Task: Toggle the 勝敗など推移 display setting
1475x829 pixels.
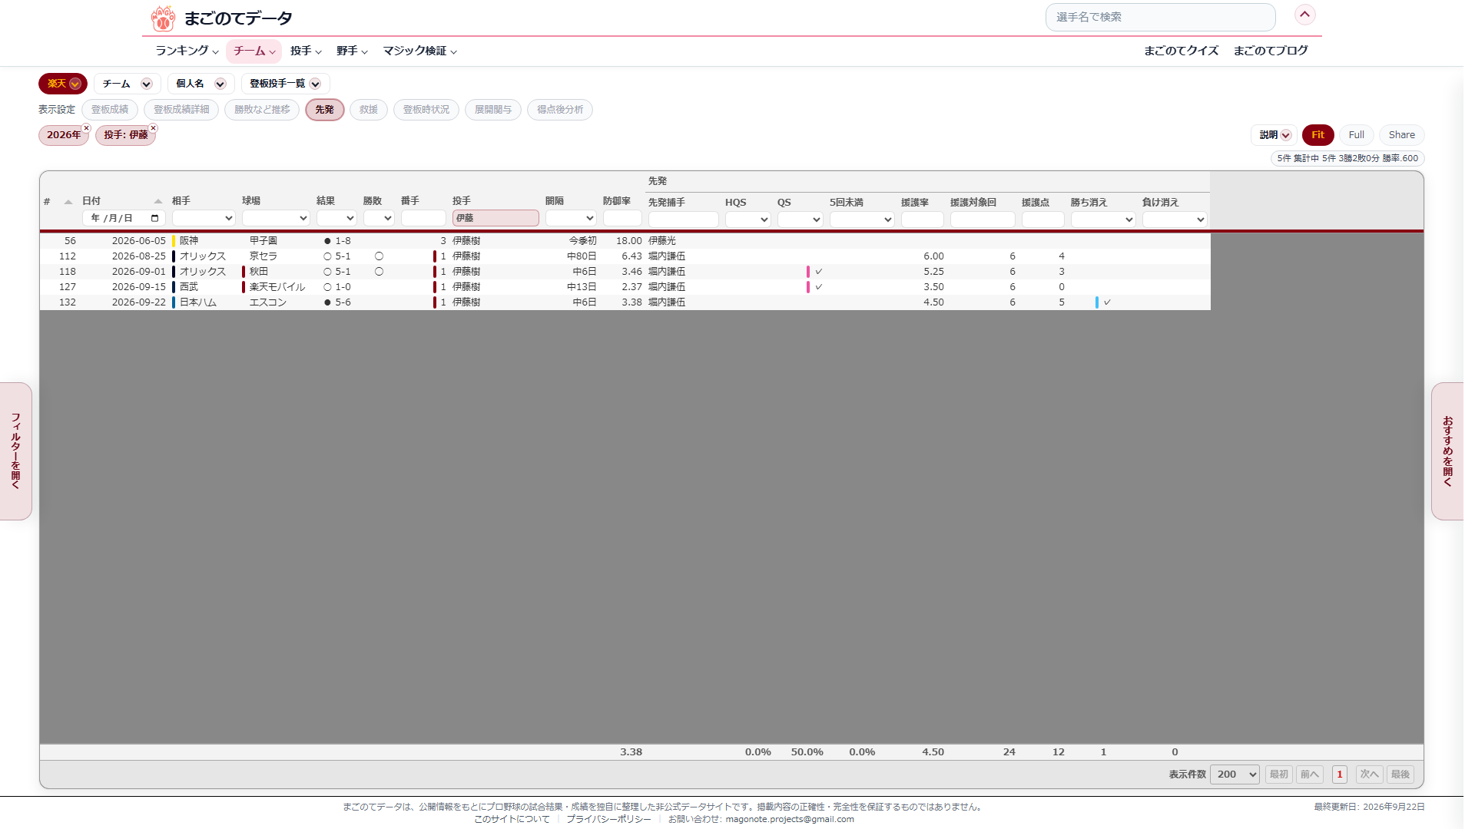Action: coord(262,110)
